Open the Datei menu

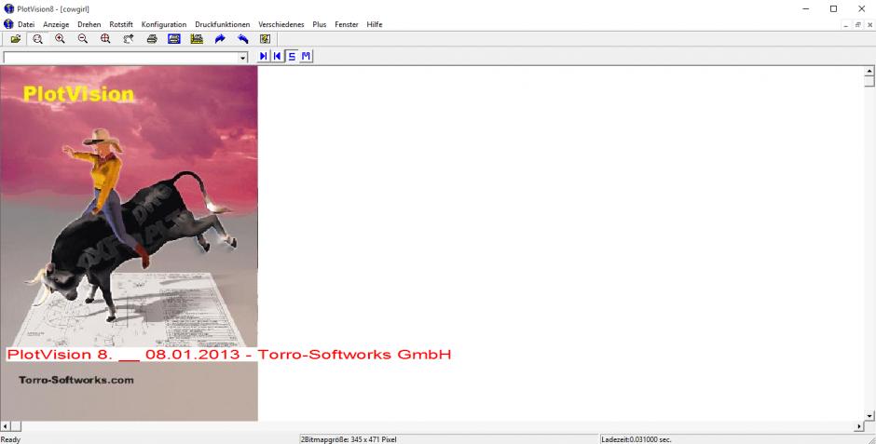26,24
